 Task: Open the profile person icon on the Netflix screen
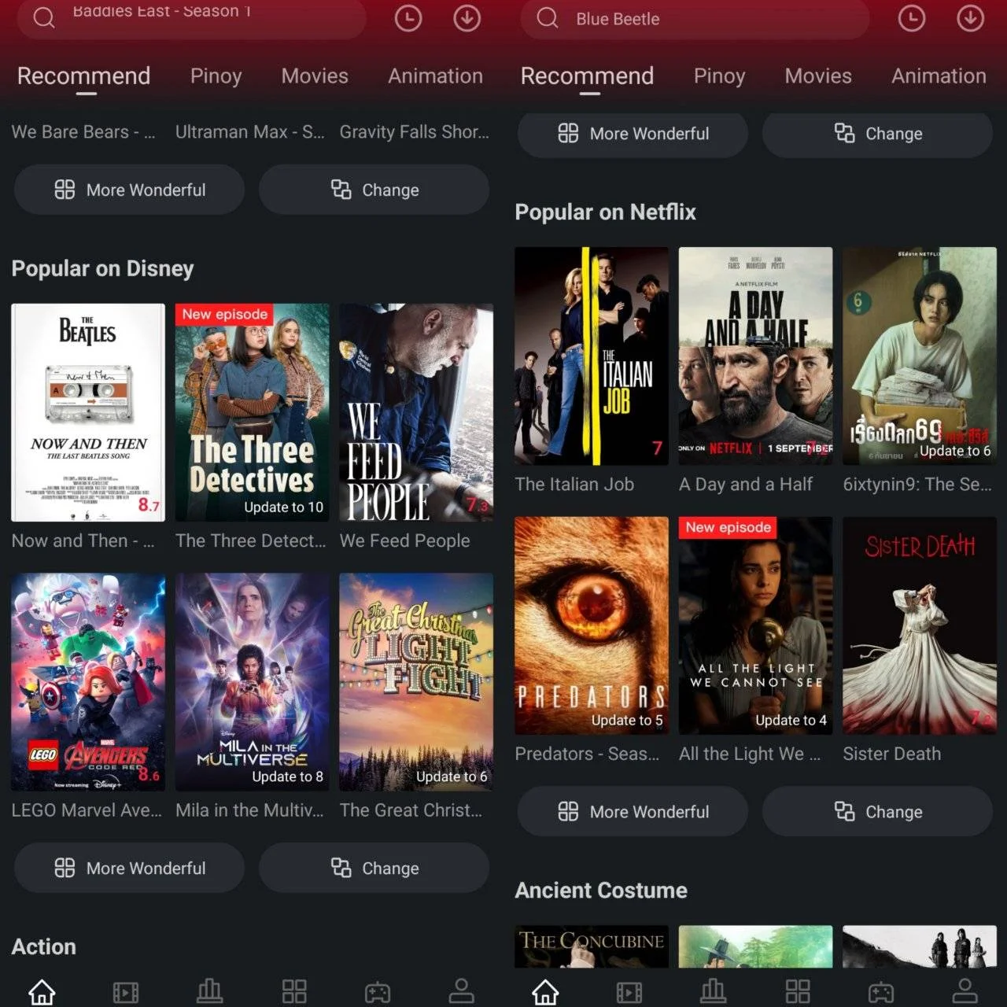coord(965,991)
